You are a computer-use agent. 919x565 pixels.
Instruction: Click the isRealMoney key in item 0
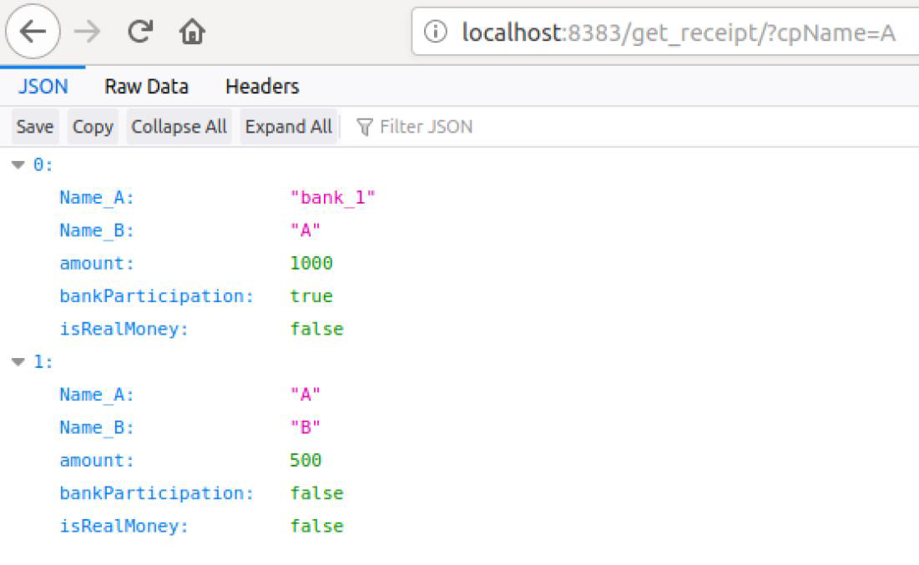click(x=124, y=329)
